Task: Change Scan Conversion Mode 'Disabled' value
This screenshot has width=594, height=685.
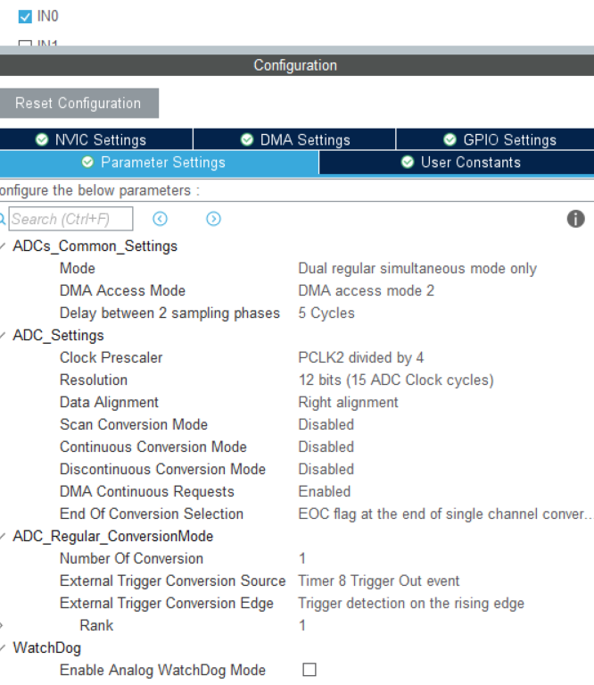Action: (x=326, y=424)
